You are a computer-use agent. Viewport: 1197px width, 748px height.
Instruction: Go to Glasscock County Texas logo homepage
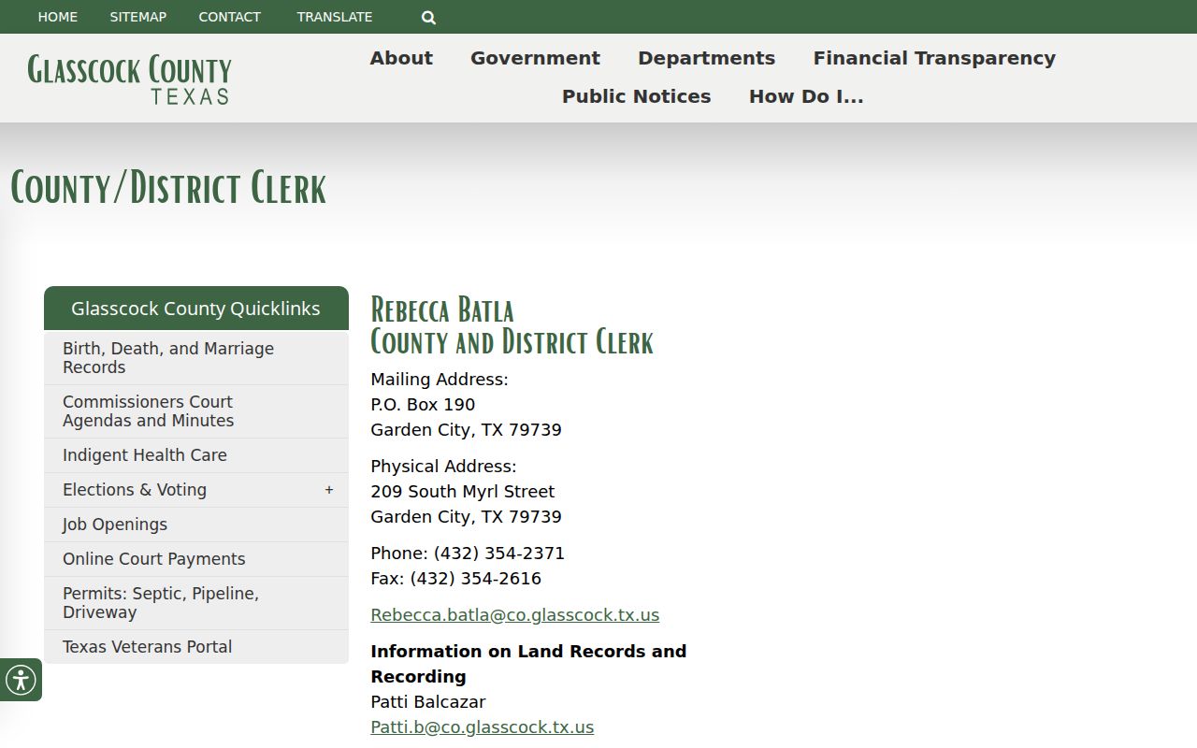click(x=129, y=79)
